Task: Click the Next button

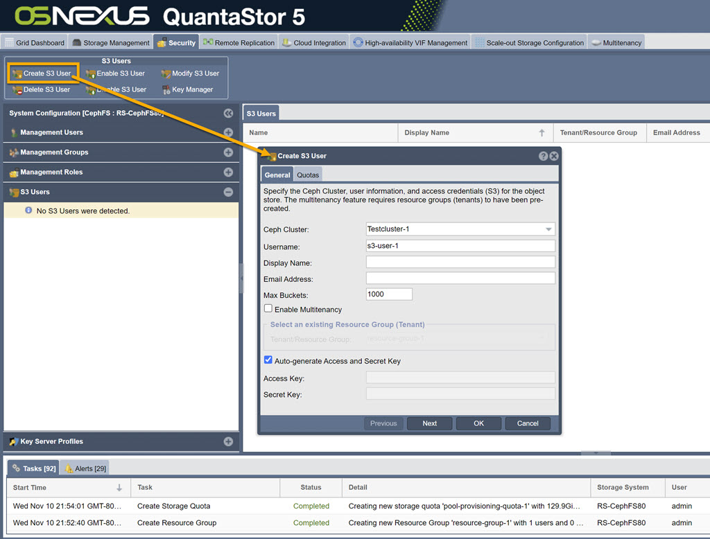Action: pos(429,423)
